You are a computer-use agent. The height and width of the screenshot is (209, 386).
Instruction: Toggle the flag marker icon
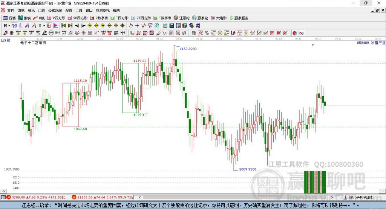pyautogui.click(x=56, y=25)
